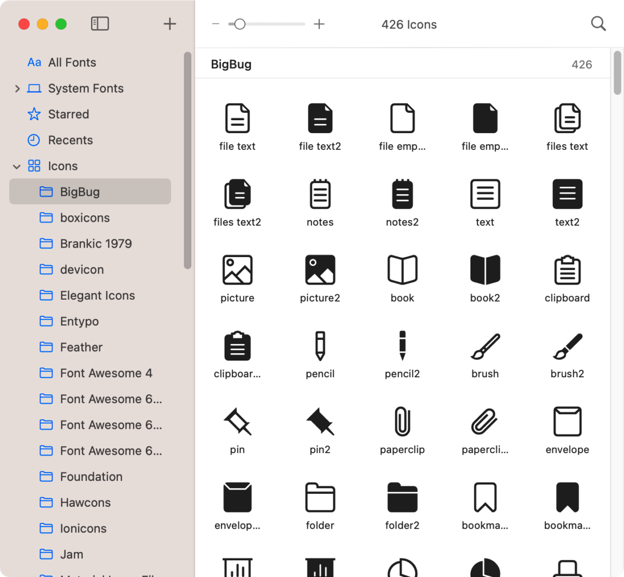Click the icon grid scrollbar

(x=617, y=73)
